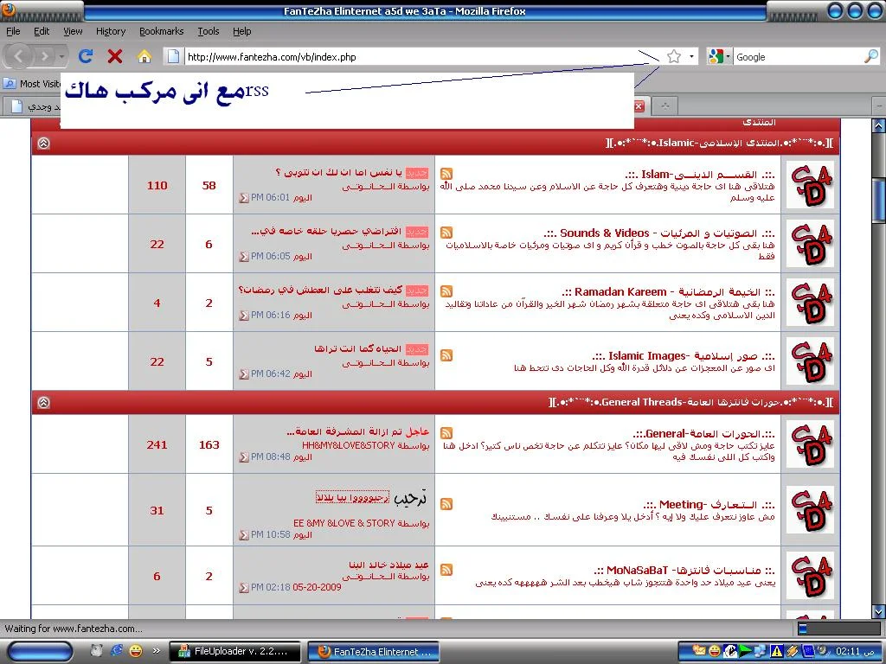Screen dimensions: 886x664
Task: Click go-to-last-post icon in Sounds & Videos row
Action: point(244,257)
